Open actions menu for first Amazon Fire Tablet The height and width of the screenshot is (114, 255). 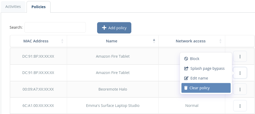240,56
